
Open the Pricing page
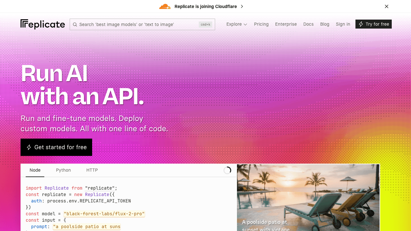coord(261,24)
